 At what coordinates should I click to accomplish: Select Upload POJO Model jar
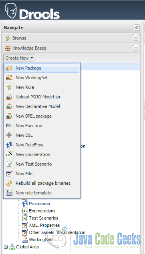click(x=42, y=97)
